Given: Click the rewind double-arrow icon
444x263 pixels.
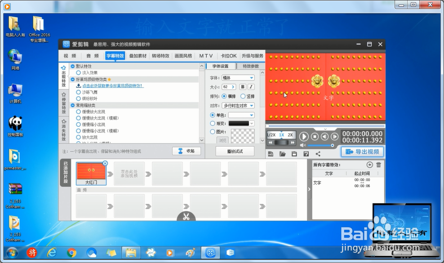Looking at the screenshot, I should [x=271, y=143].
